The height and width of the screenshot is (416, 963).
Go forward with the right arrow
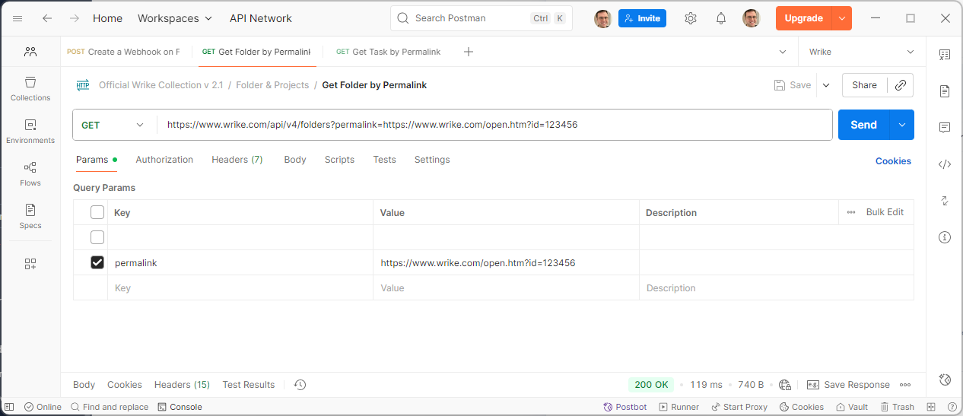[x=74, y=18]
